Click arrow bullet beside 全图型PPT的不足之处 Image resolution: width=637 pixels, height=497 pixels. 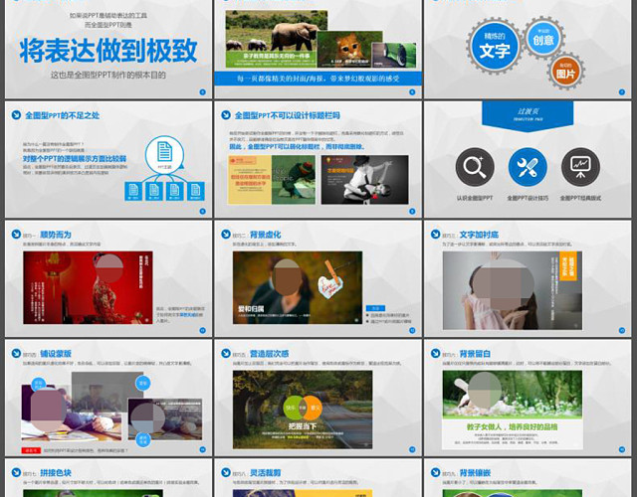(x=16, y=115)
